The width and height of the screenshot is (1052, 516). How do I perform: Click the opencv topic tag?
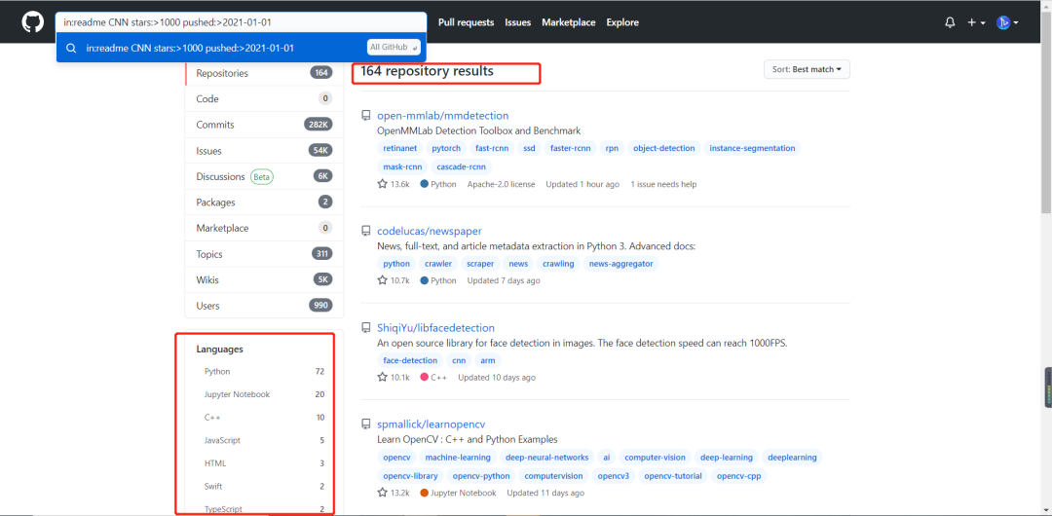point(395,458)
